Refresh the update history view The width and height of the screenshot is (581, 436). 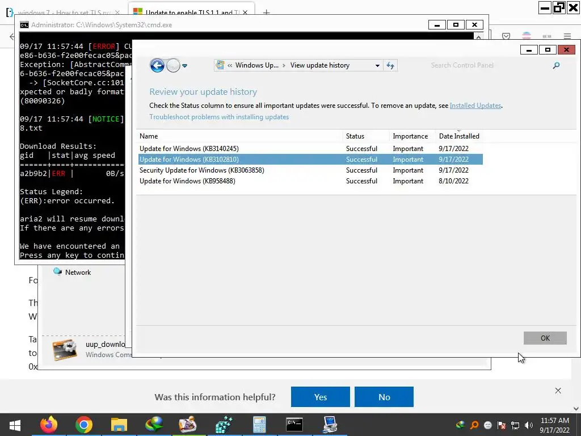tap(390, 66)
